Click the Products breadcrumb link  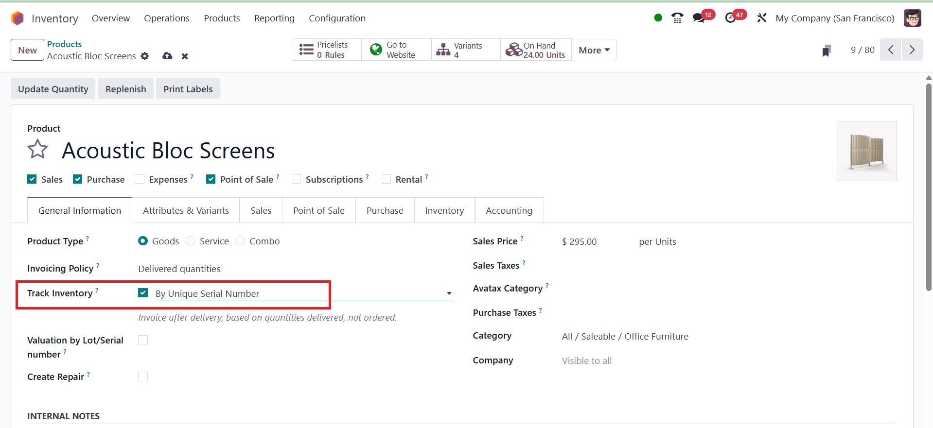pos(64,44)
